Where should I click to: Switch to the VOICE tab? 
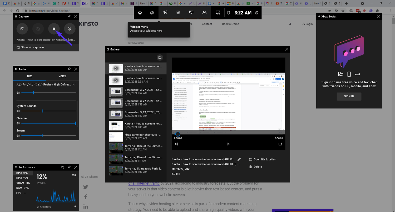pos(62,76)
